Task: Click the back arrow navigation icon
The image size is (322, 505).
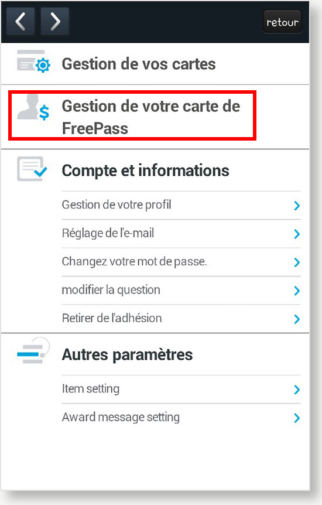Action: coord(20,21)
